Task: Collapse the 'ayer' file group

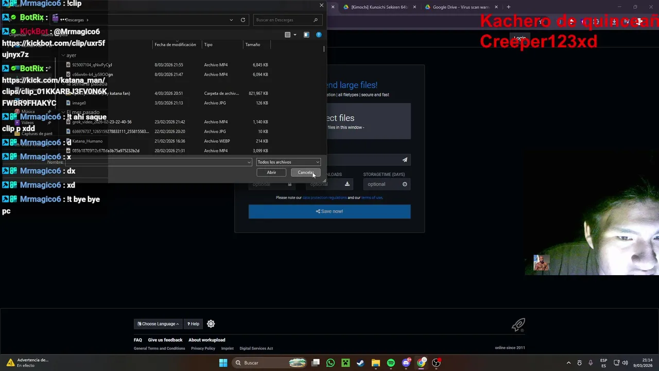Action: [63, 55]
